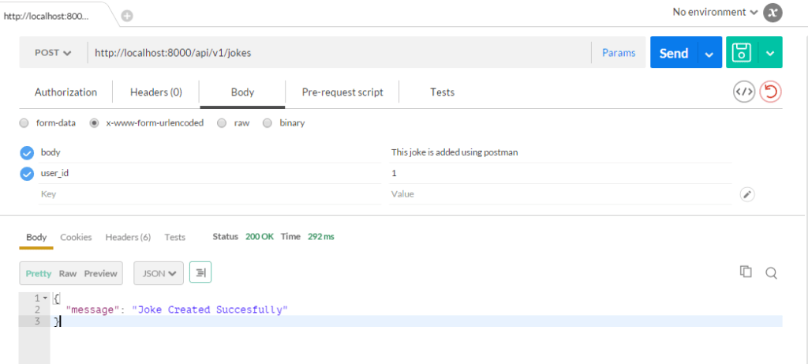This screenshot has width=808, height=364.
Task: Open the POST method dropdown
Action: point(53,53)
